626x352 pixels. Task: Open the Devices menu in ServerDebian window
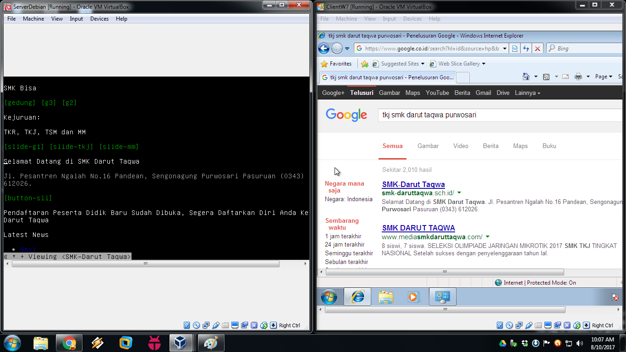coord(99,19)
